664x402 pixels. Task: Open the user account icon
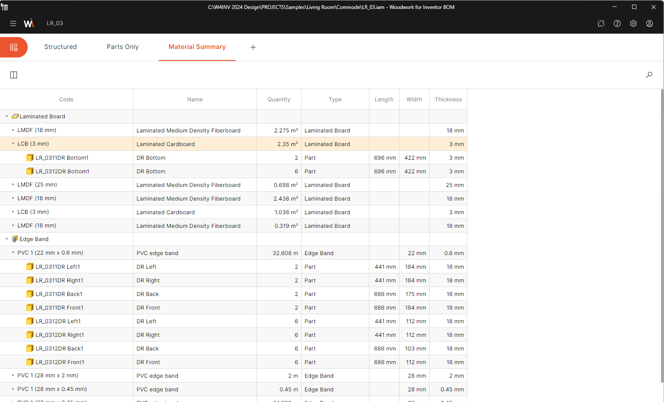click(x=650, y=23)
